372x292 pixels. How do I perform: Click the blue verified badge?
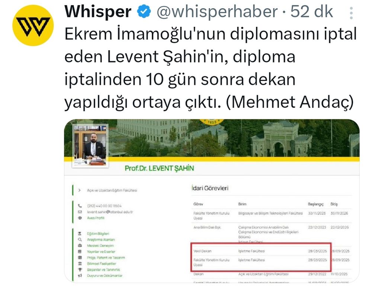pos(144,11)
